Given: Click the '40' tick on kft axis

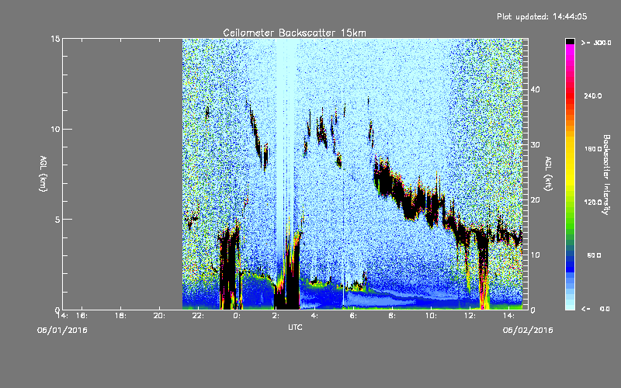Looking at the screenshot, I should pyautogui.click(x=535, y=89).
